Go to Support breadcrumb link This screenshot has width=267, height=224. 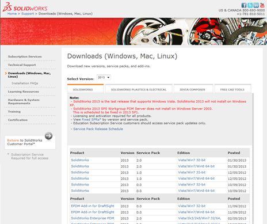pos(28,14)
